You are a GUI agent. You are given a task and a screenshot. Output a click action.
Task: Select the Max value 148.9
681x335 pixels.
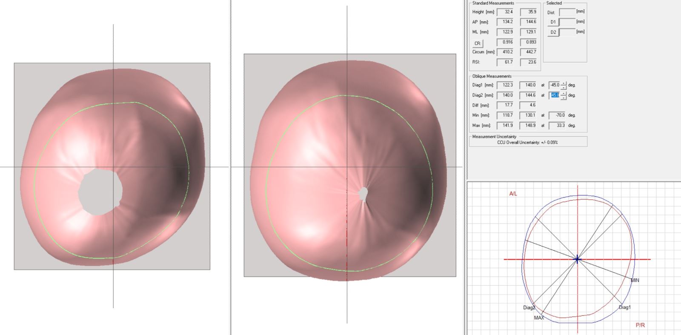pos(528,126)
